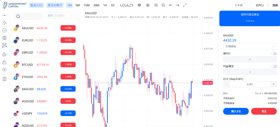Increase take profit with plus button

tap(273, 72)
